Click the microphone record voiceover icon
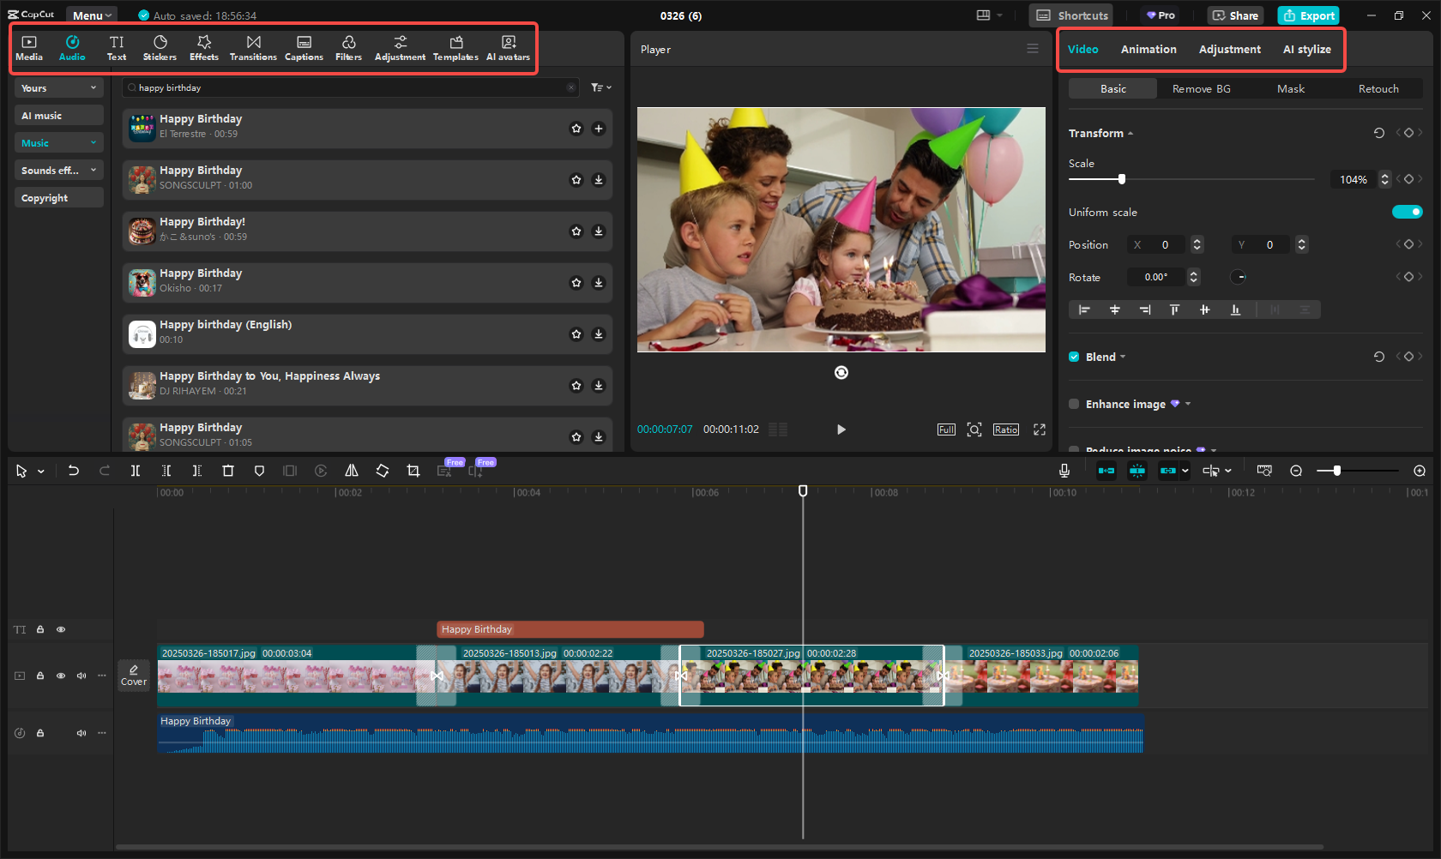The width and height of the screenshot is (1441, 859). pyautogui.click(x=1064, y=471)
